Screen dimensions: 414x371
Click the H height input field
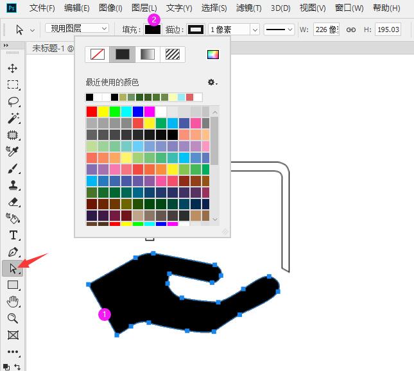(x=388, y=30)
